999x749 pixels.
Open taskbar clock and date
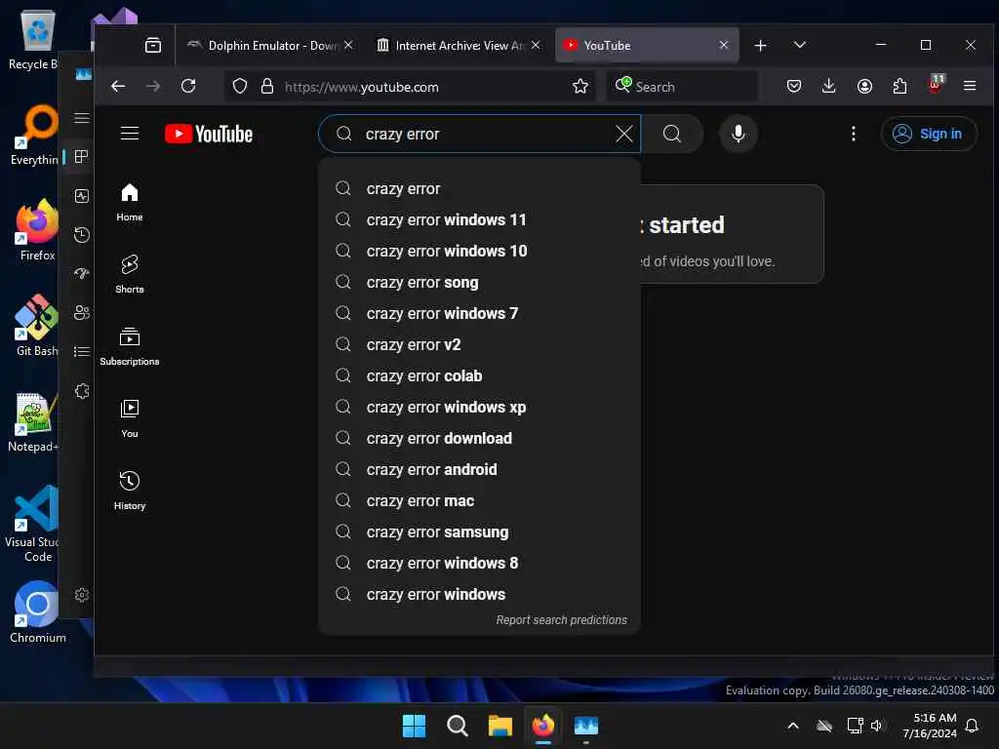click(x=929, y=726)
